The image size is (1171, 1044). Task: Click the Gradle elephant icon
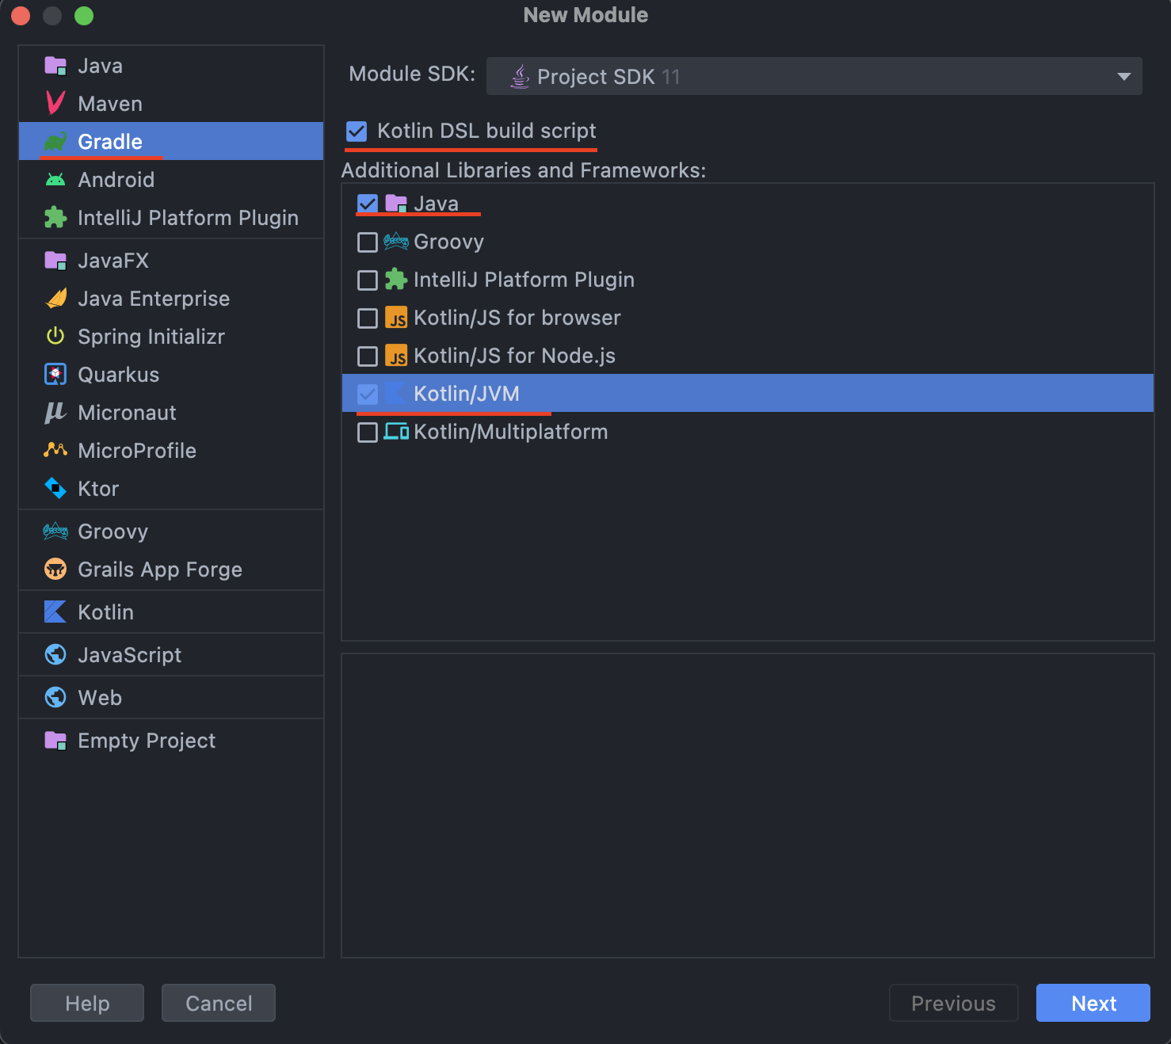[x=55, y=142]
